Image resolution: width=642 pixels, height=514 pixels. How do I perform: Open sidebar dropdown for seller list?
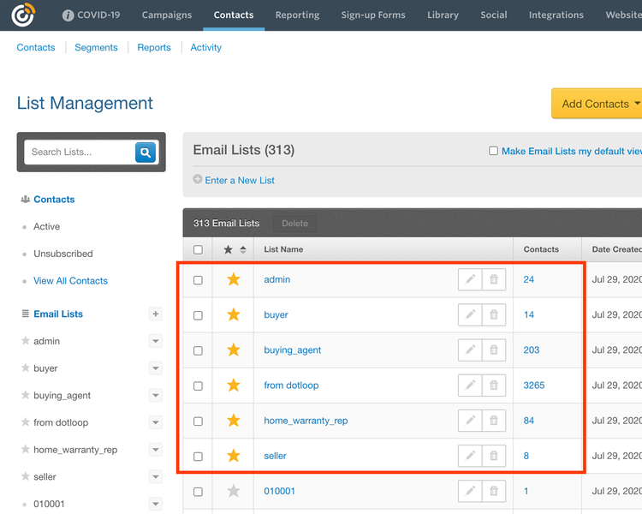pos(156,477)
